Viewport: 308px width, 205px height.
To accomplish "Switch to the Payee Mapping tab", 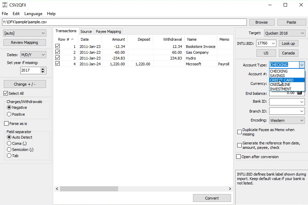I will pos(108,31).
